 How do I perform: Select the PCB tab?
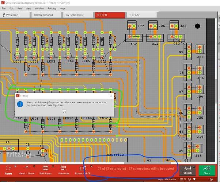click(x=110, y=15)
